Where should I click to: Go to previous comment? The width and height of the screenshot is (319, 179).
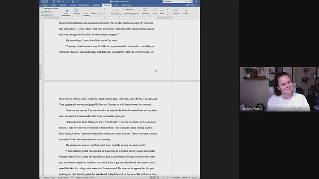point(105,9)
